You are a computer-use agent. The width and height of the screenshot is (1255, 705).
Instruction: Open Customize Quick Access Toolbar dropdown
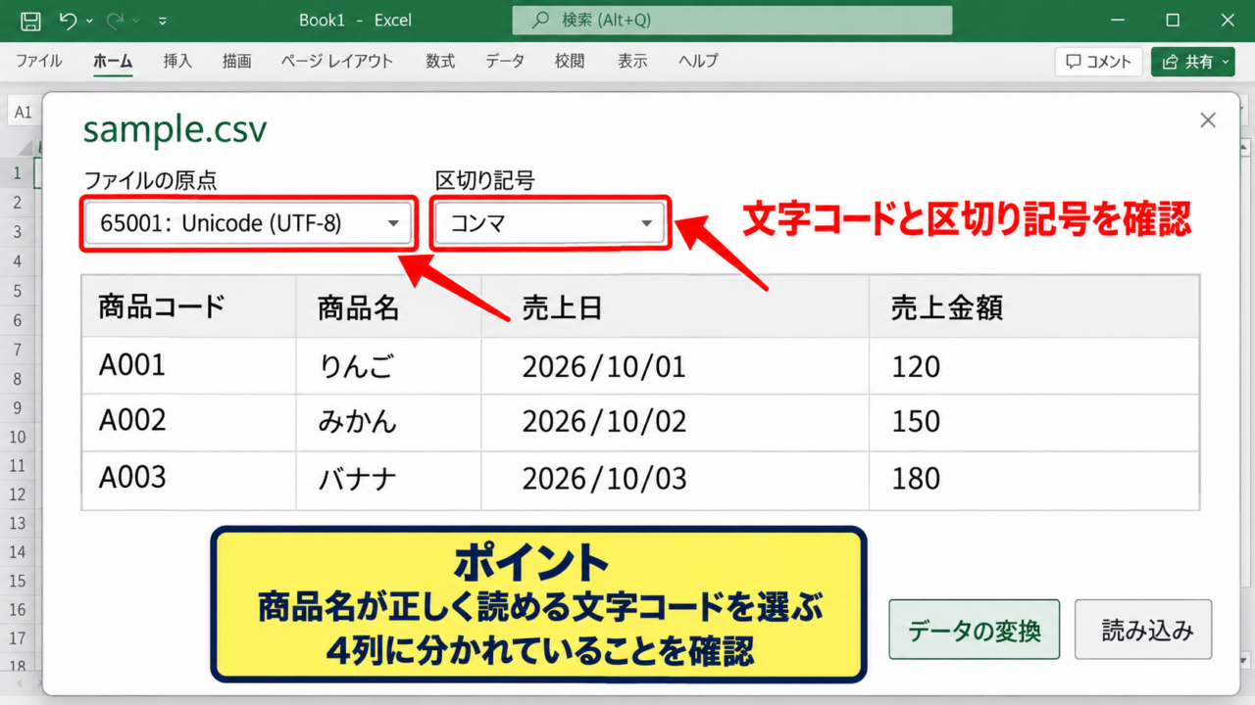point(162,21)
